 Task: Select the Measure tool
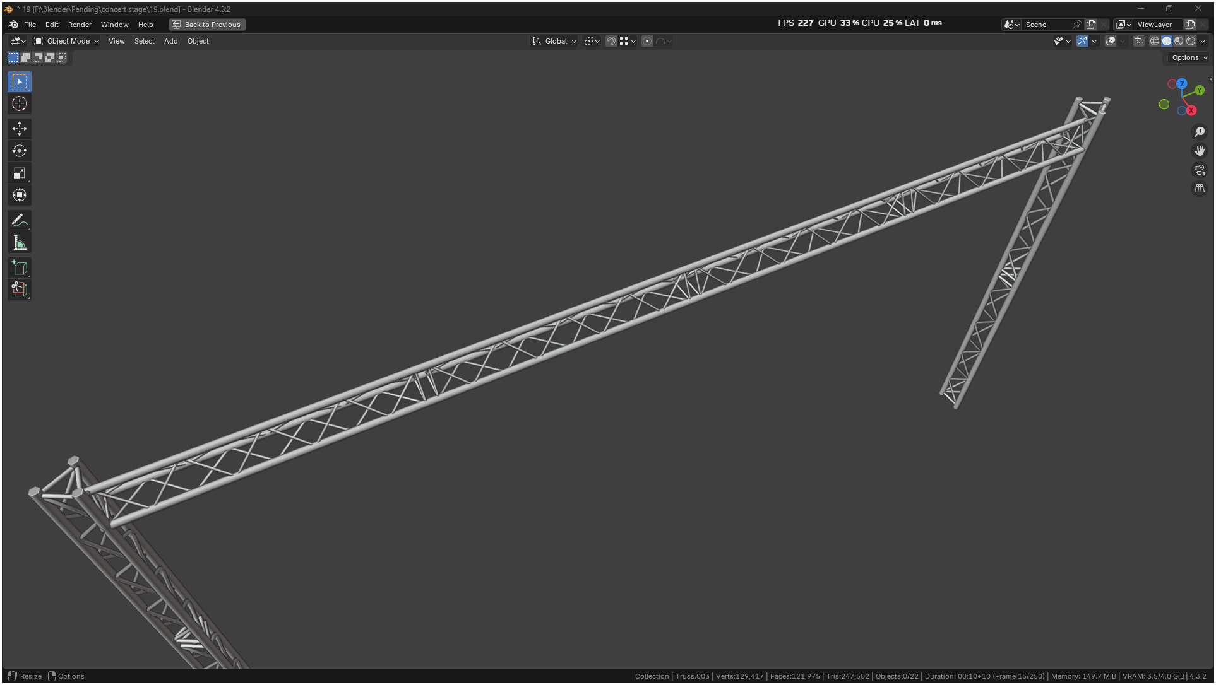pyautogui.click(x=20, y=243)
